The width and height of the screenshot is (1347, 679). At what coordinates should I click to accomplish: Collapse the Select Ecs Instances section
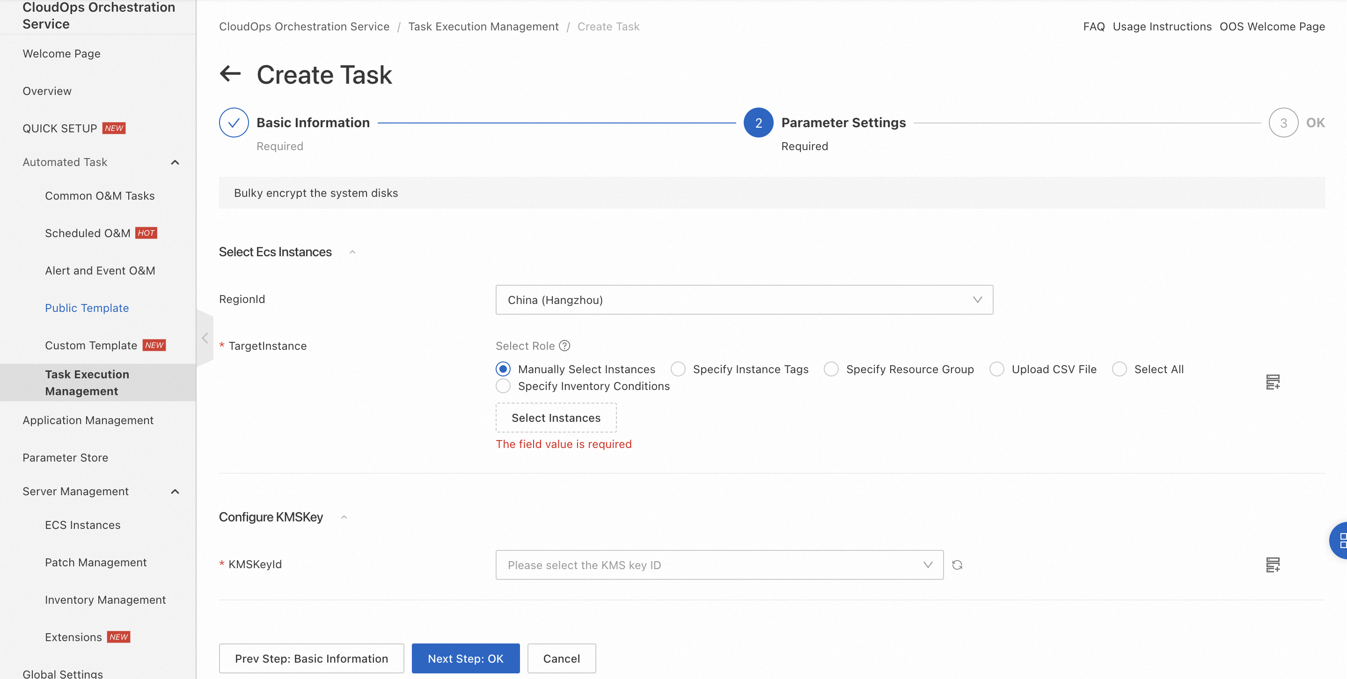(352, 252)
